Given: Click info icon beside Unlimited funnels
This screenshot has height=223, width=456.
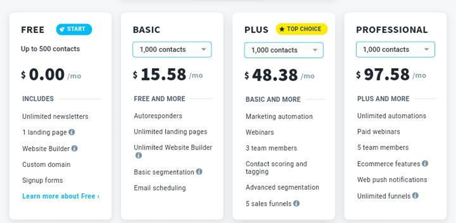Looking at the screenshot, I should 415,196.
